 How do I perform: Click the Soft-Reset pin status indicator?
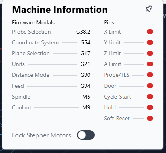point(150,118)
